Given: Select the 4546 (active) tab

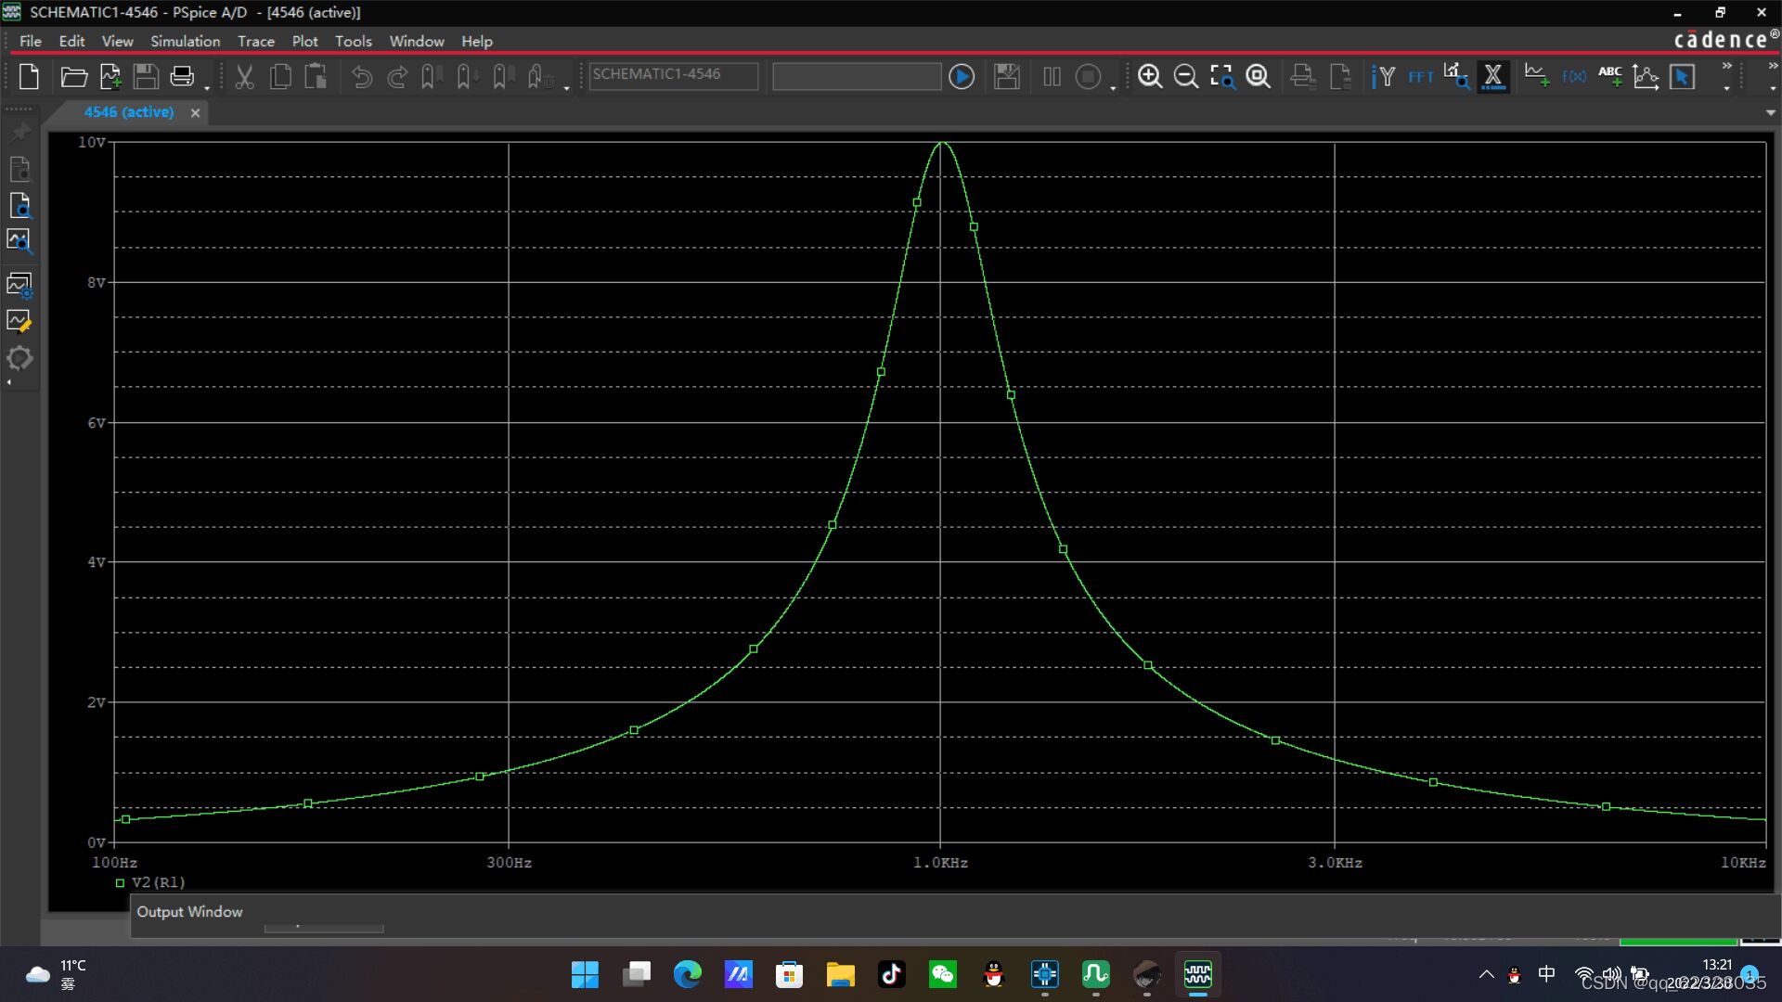Looking at the screenshot, I should [129, 112].
